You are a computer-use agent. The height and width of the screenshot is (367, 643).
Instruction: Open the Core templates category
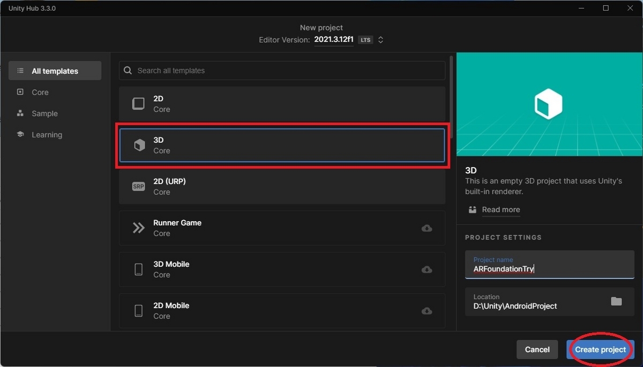pos(40,92)
